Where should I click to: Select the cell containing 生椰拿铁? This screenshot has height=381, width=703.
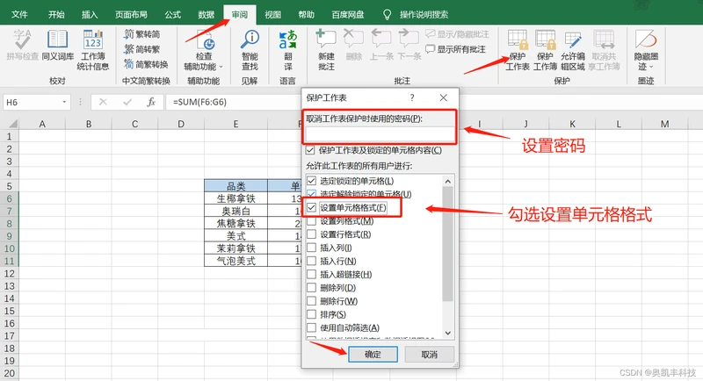pos(236,198)
